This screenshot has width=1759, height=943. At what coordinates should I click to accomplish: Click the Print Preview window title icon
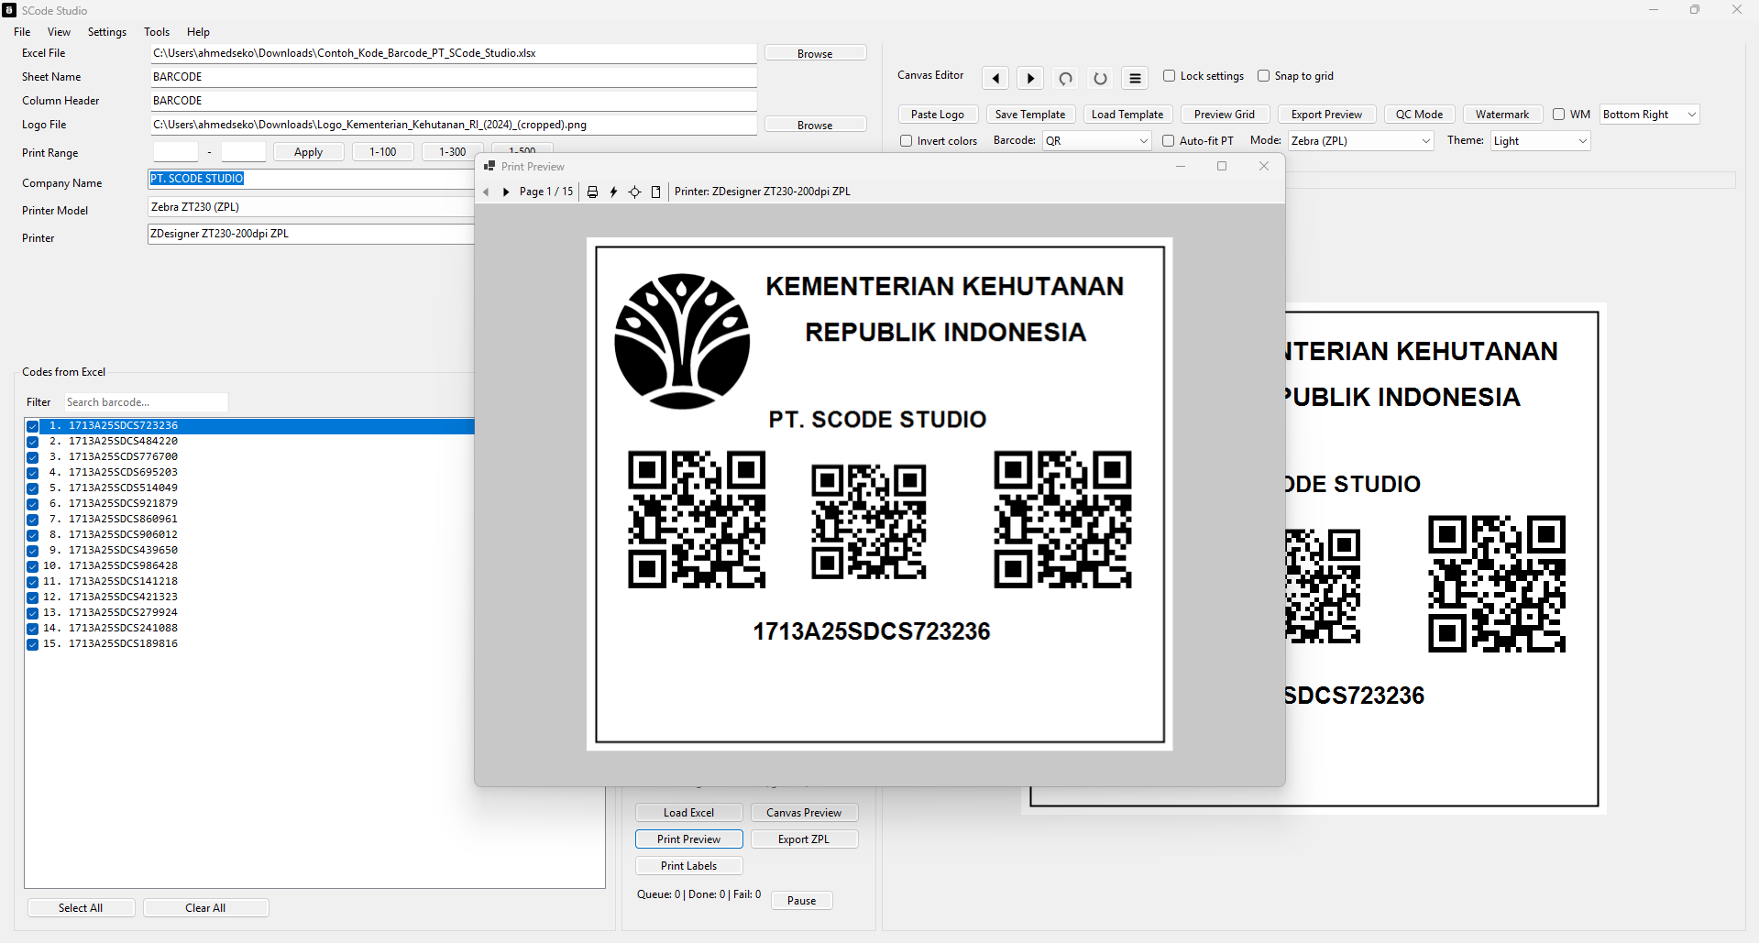coord(489,166)
